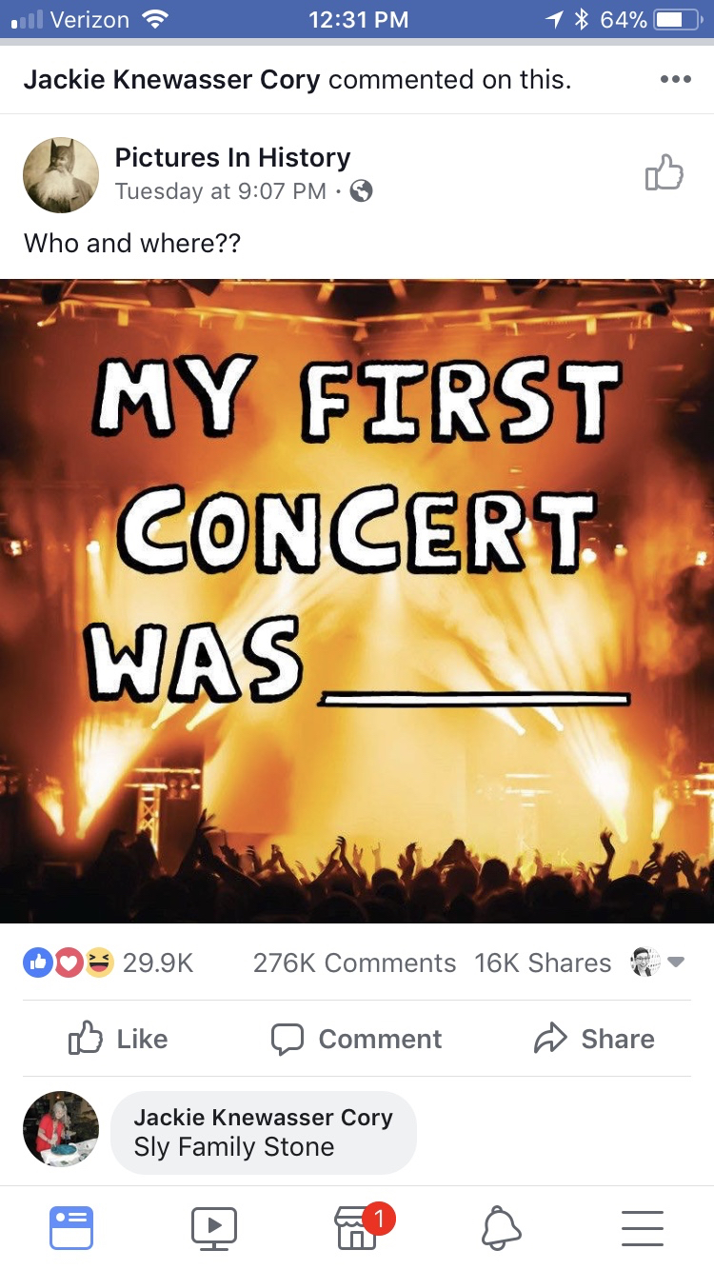Like the post with the Like button
The height and width of the screenshot is (1270, 714).
pos(118,1039)
